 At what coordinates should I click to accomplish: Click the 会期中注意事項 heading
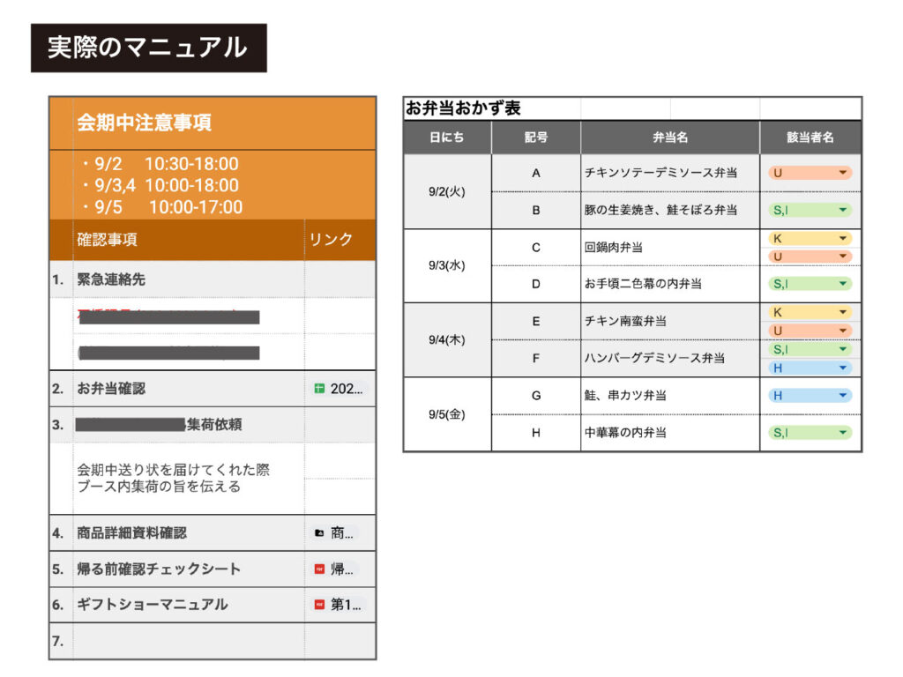coord(145,123)
